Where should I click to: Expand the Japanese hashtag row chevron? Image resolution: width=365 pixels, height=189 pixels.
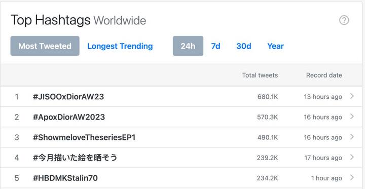[x=352, y=158]
